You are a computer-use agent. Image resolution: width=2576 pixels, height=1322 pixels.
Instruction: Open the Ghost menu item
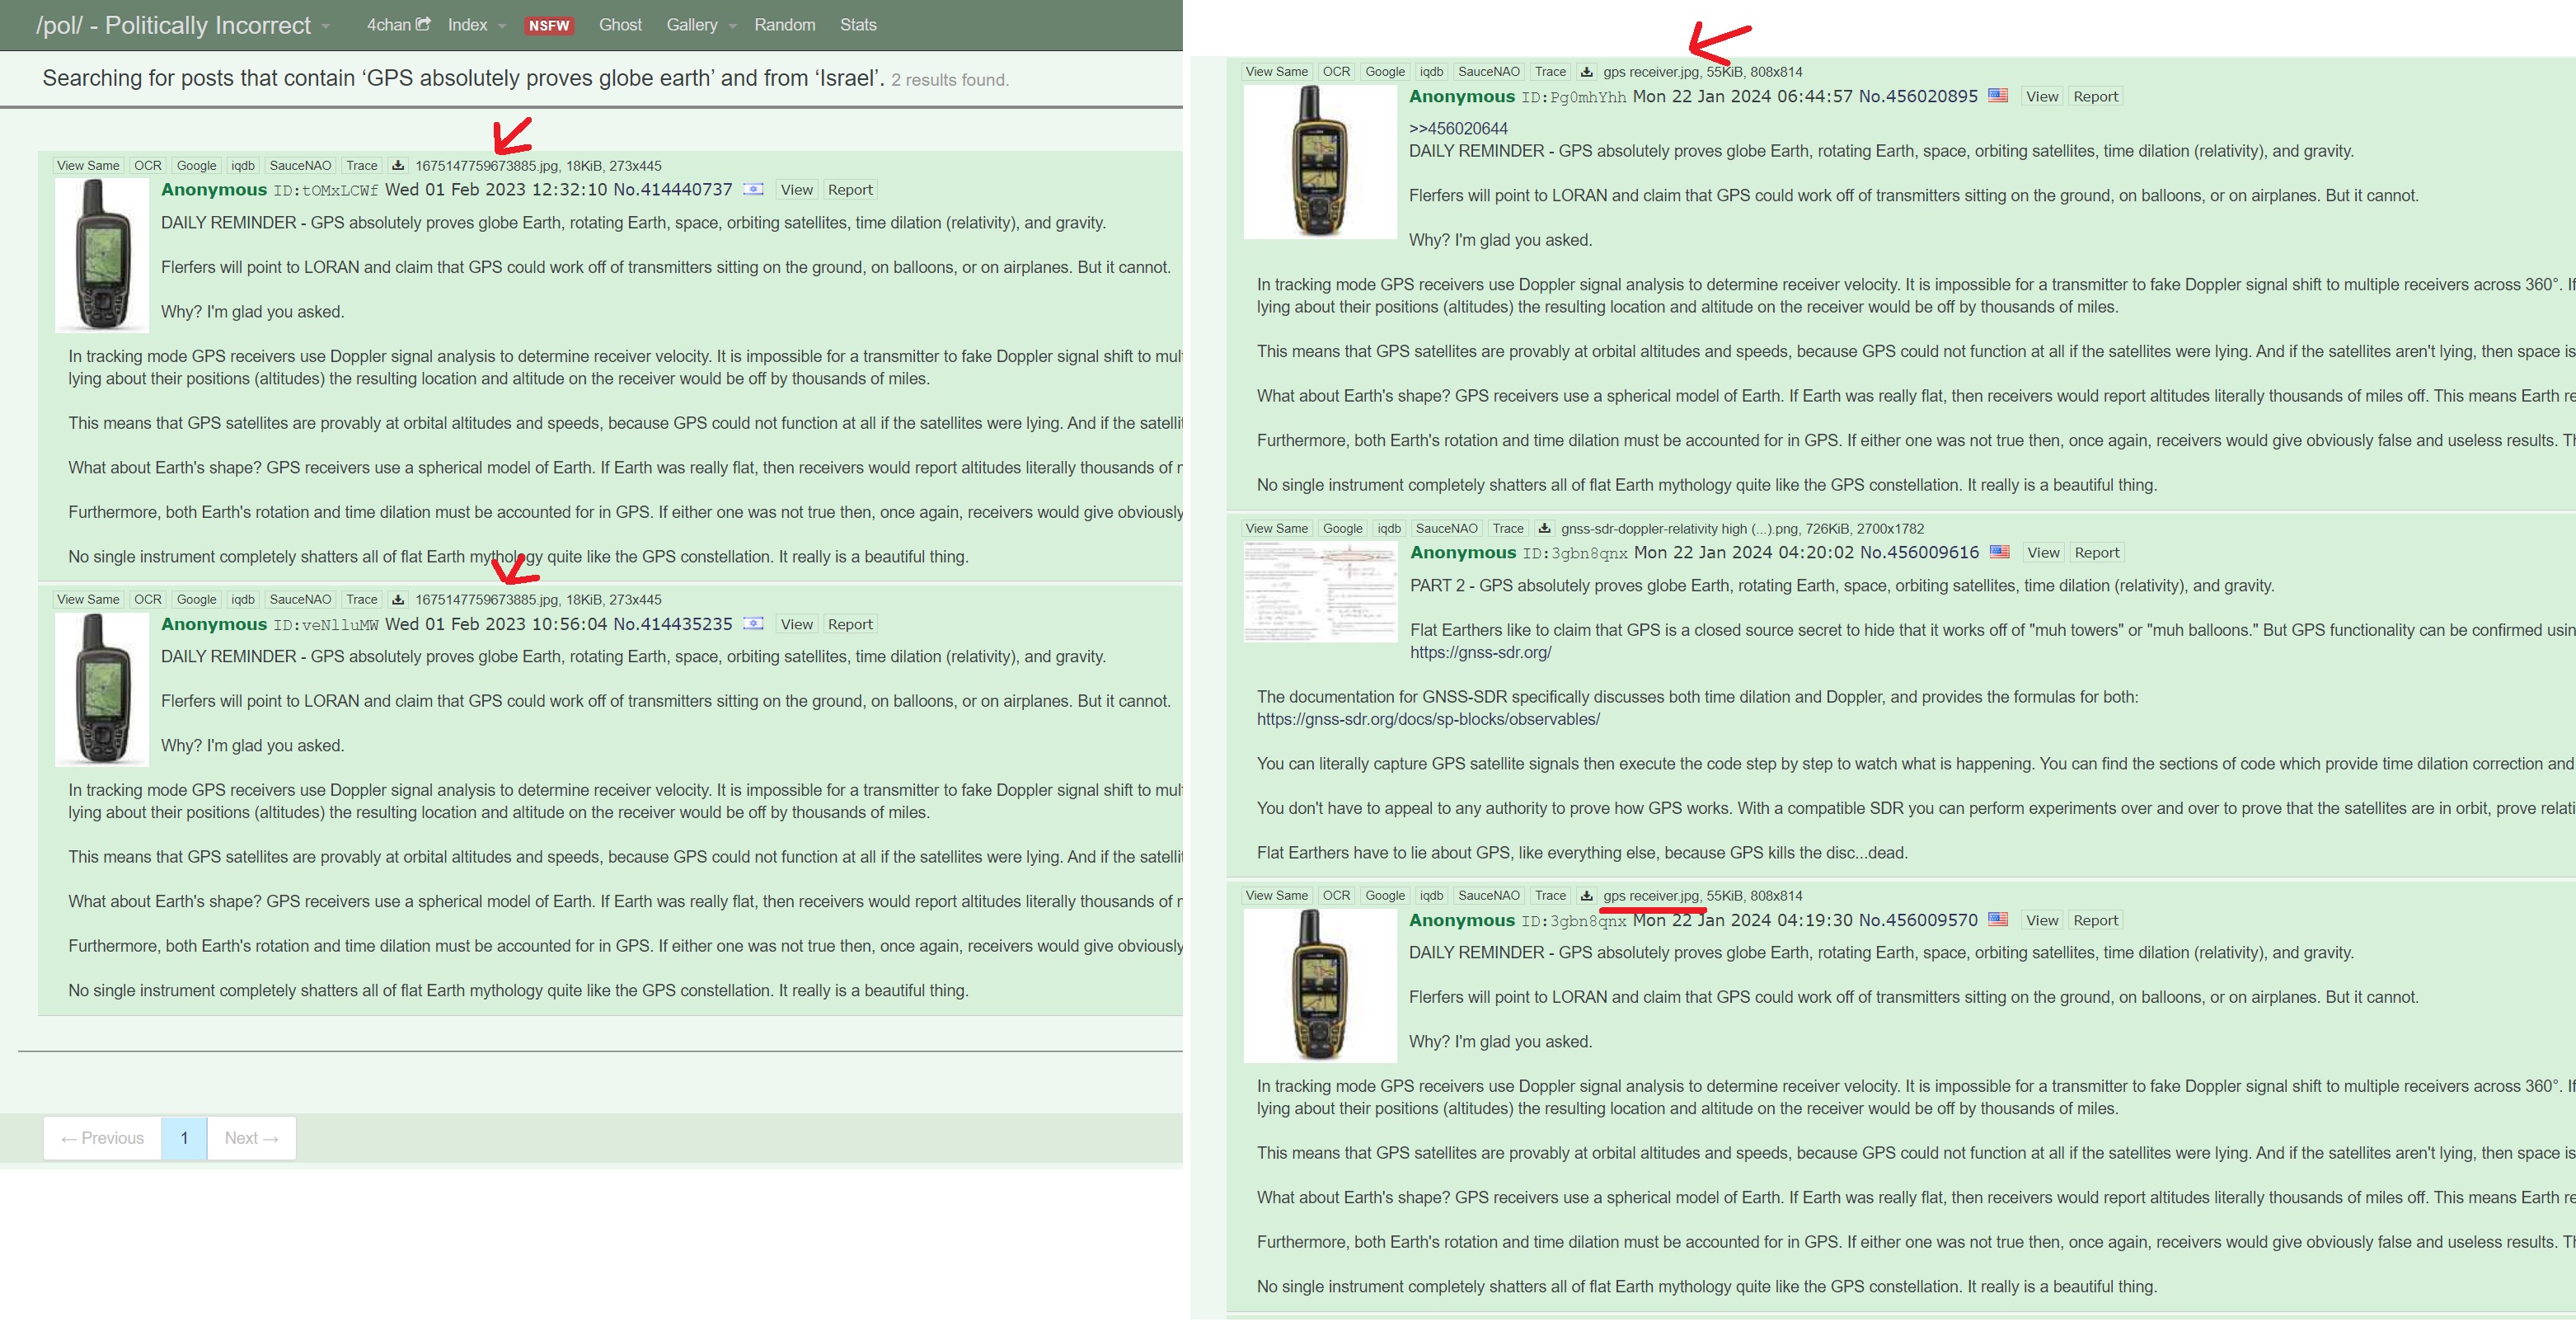[620, 25]
